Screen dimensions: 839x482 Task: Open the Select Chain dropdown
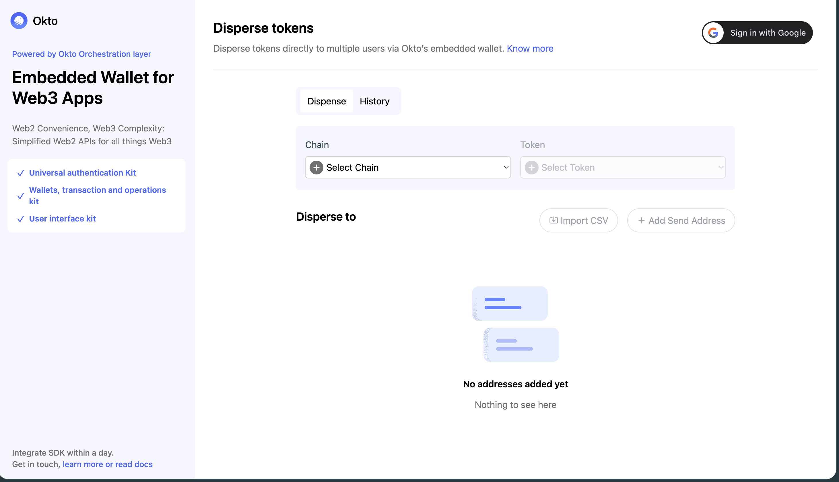[407, 167]
